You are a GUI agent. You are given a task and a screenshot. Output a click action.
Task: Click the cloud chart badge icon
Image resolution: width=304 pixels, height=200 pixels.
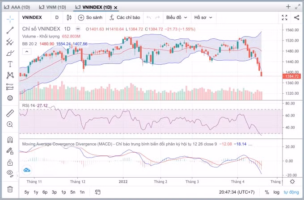(x=27, y=170)
